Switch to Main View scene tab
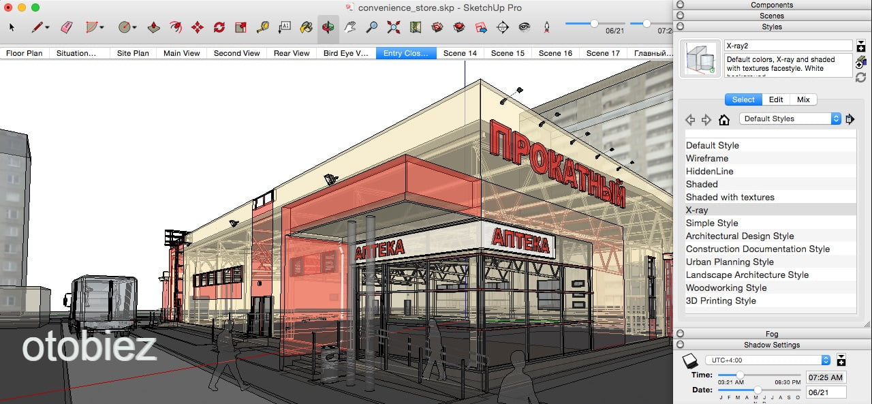 pos(182,53)
